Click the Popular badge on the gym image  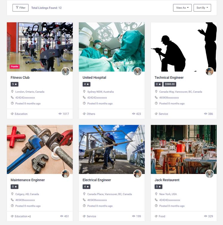coord(15,67)
